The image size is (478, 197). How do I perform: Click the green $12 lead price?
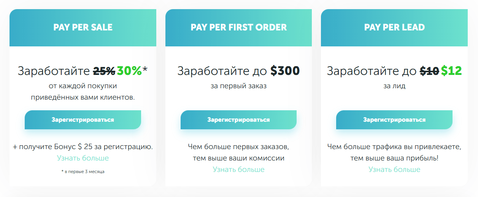pyautogui.click(x=451, y=71)
